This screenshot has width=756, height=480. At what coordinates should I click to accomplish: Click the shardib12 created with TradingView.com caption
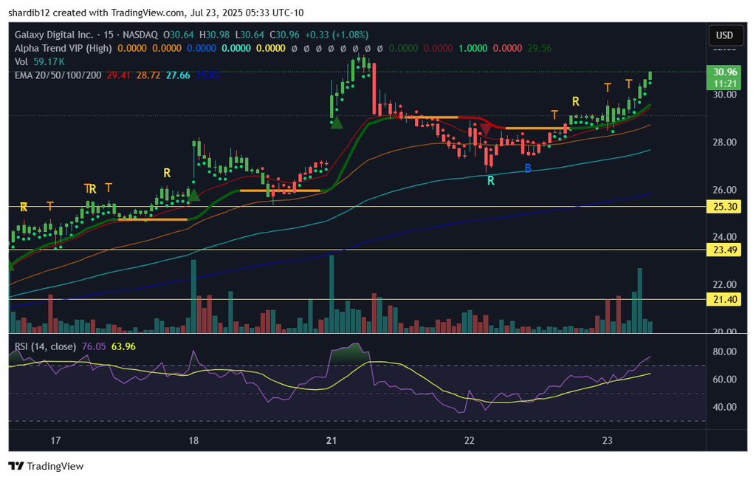(x=156, y=13)
